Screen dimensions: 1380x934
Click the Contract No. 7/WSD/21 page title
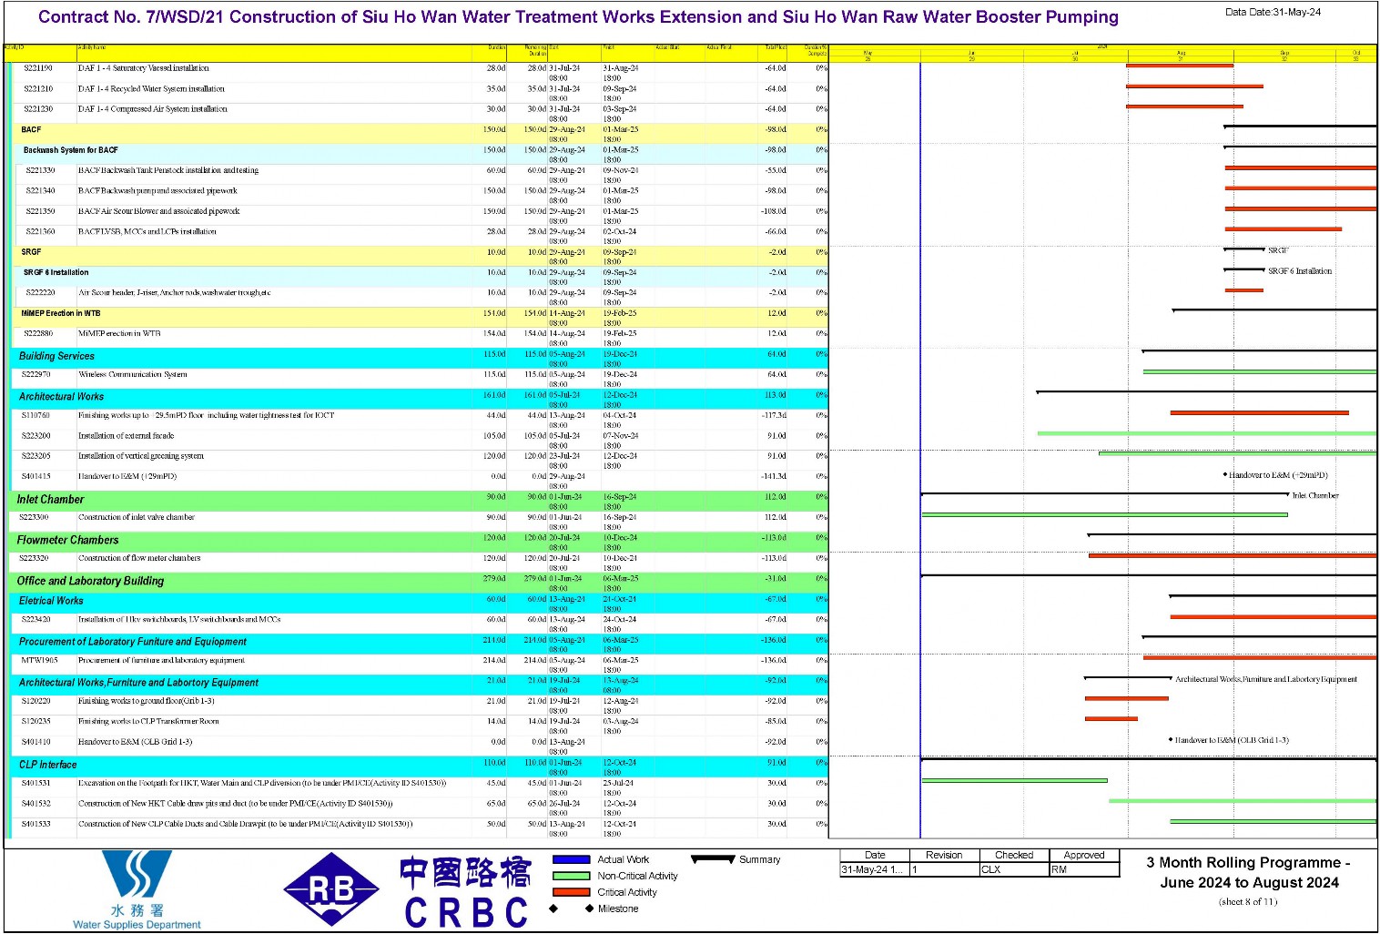coord(578,17)
